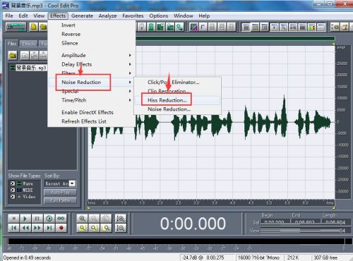Click the Open File folder icon in Files panel
This screenshot has height=261, width=353.
click(13, 56)
